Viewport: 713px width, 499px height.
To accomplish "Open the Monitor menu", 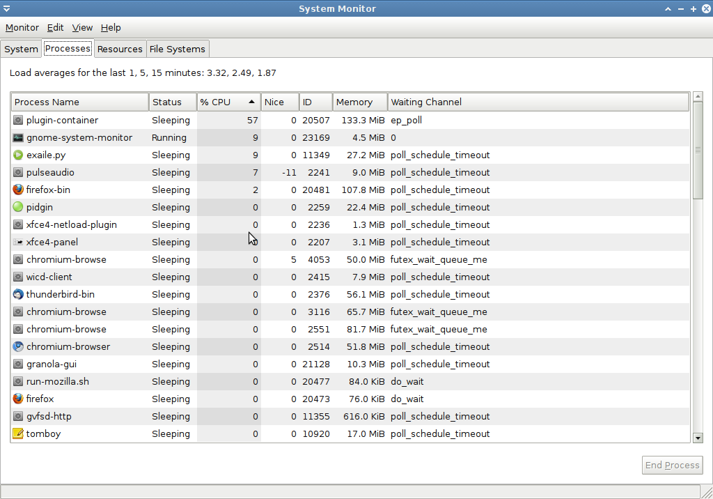I will [x=22, y=28].
